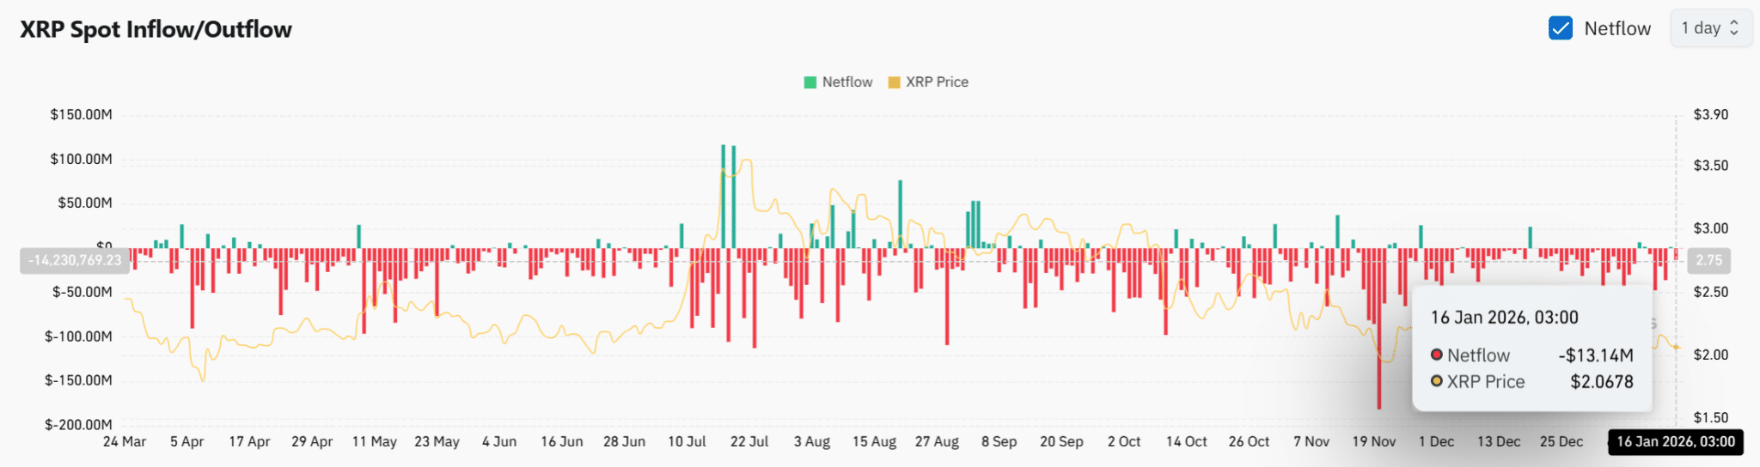Click the green Netflow legend swatch
The height and width of the screenshot is (467, 1760).
pos(810,82)
